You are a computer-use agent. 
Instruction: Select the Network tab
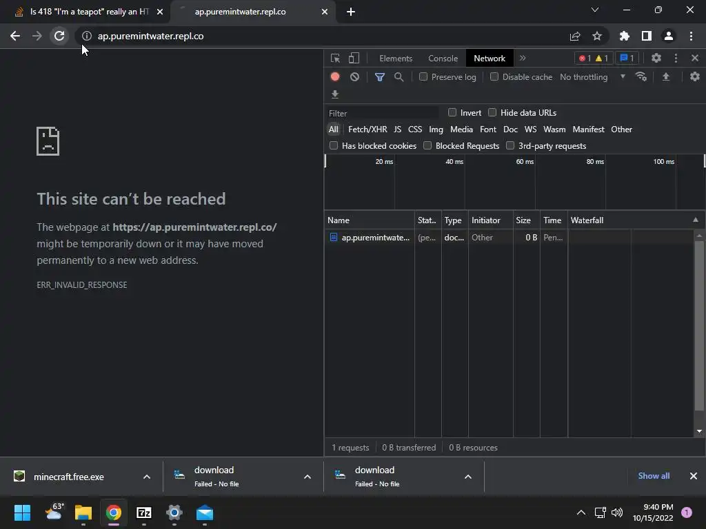pos(490,59)
